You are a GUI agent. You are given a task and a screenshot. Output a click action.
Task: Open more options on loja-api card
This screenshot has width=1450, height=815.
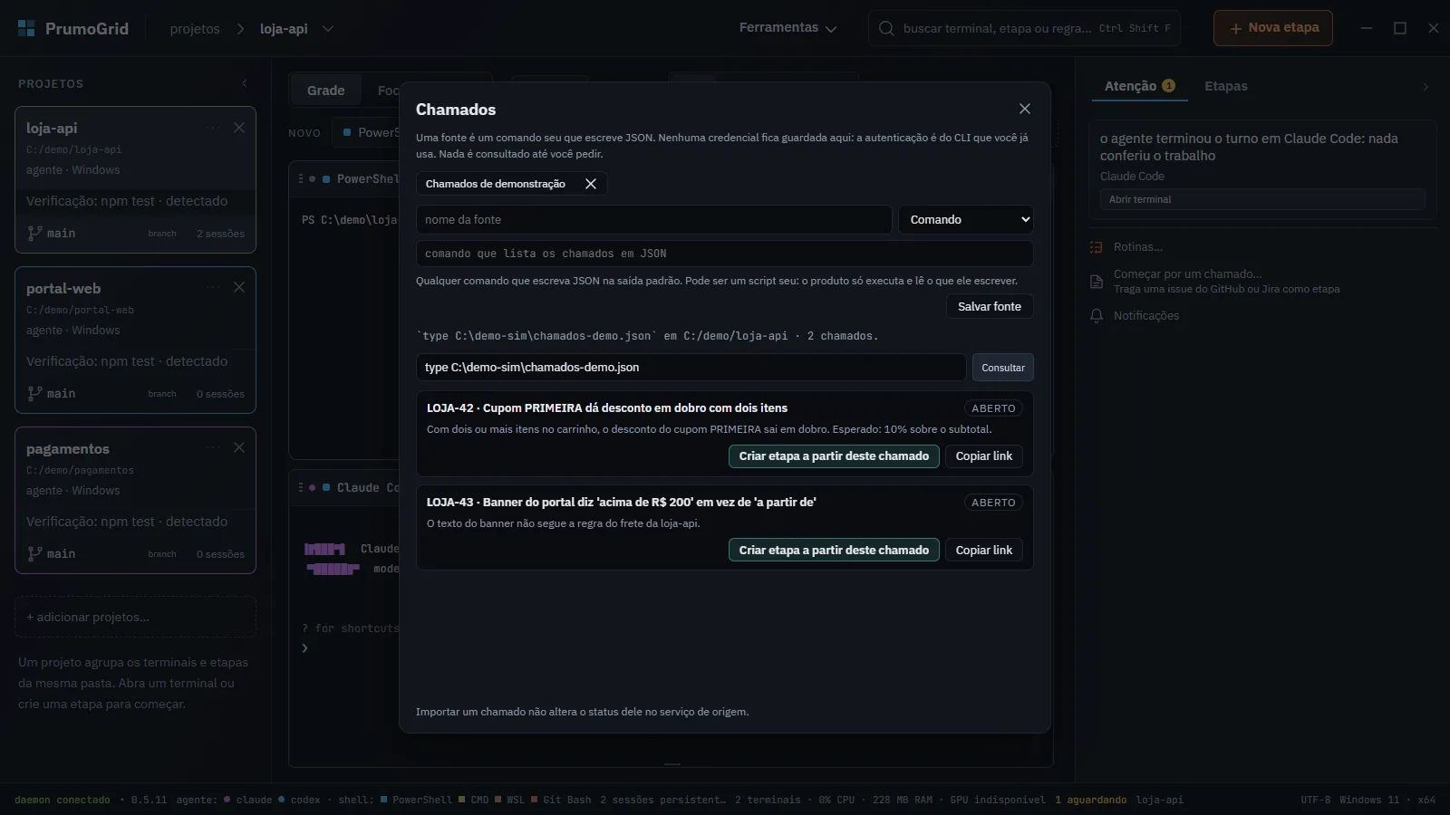point(213,128)
